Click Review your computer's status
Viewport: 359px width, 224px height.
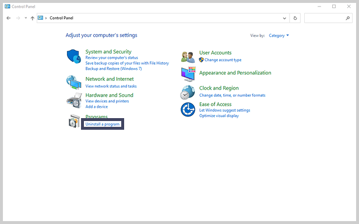(112, 58)
